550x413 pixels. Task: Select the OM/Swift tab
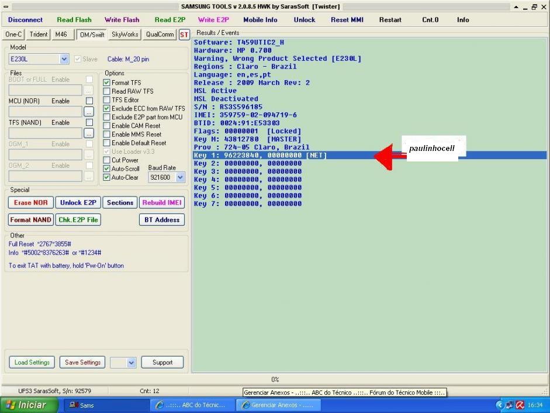tap(92, 35)
